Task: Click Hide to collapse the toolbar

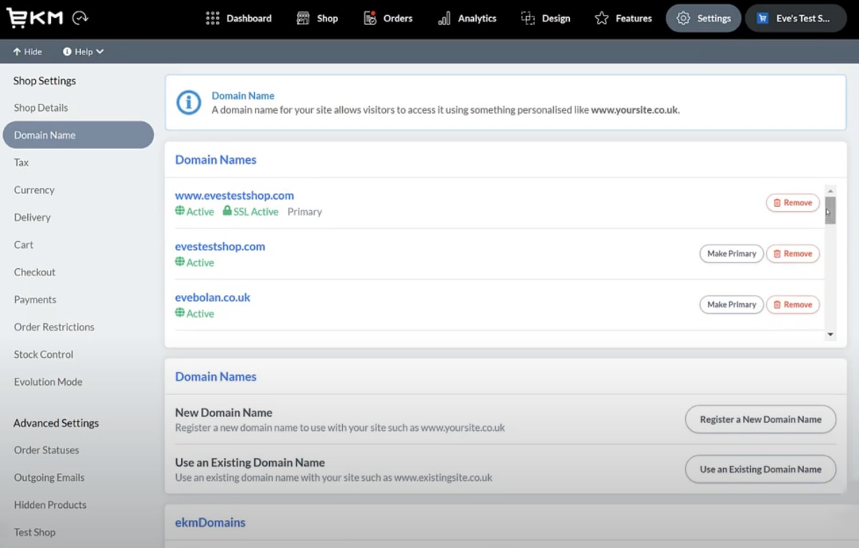Action: (28, 52)
